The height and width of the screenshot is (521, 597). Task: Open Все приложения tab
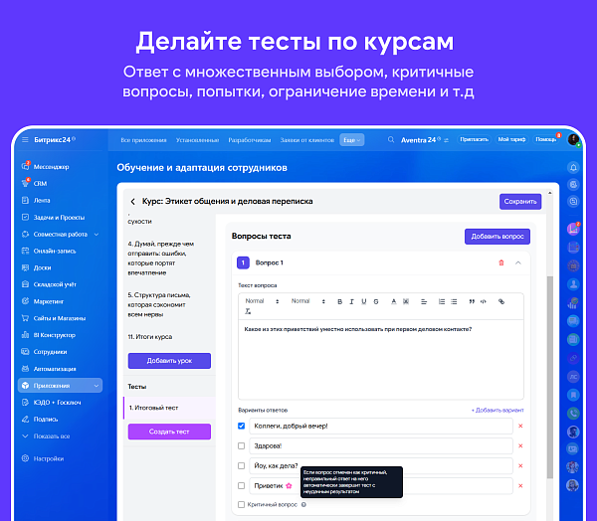[x=143, y=140]
